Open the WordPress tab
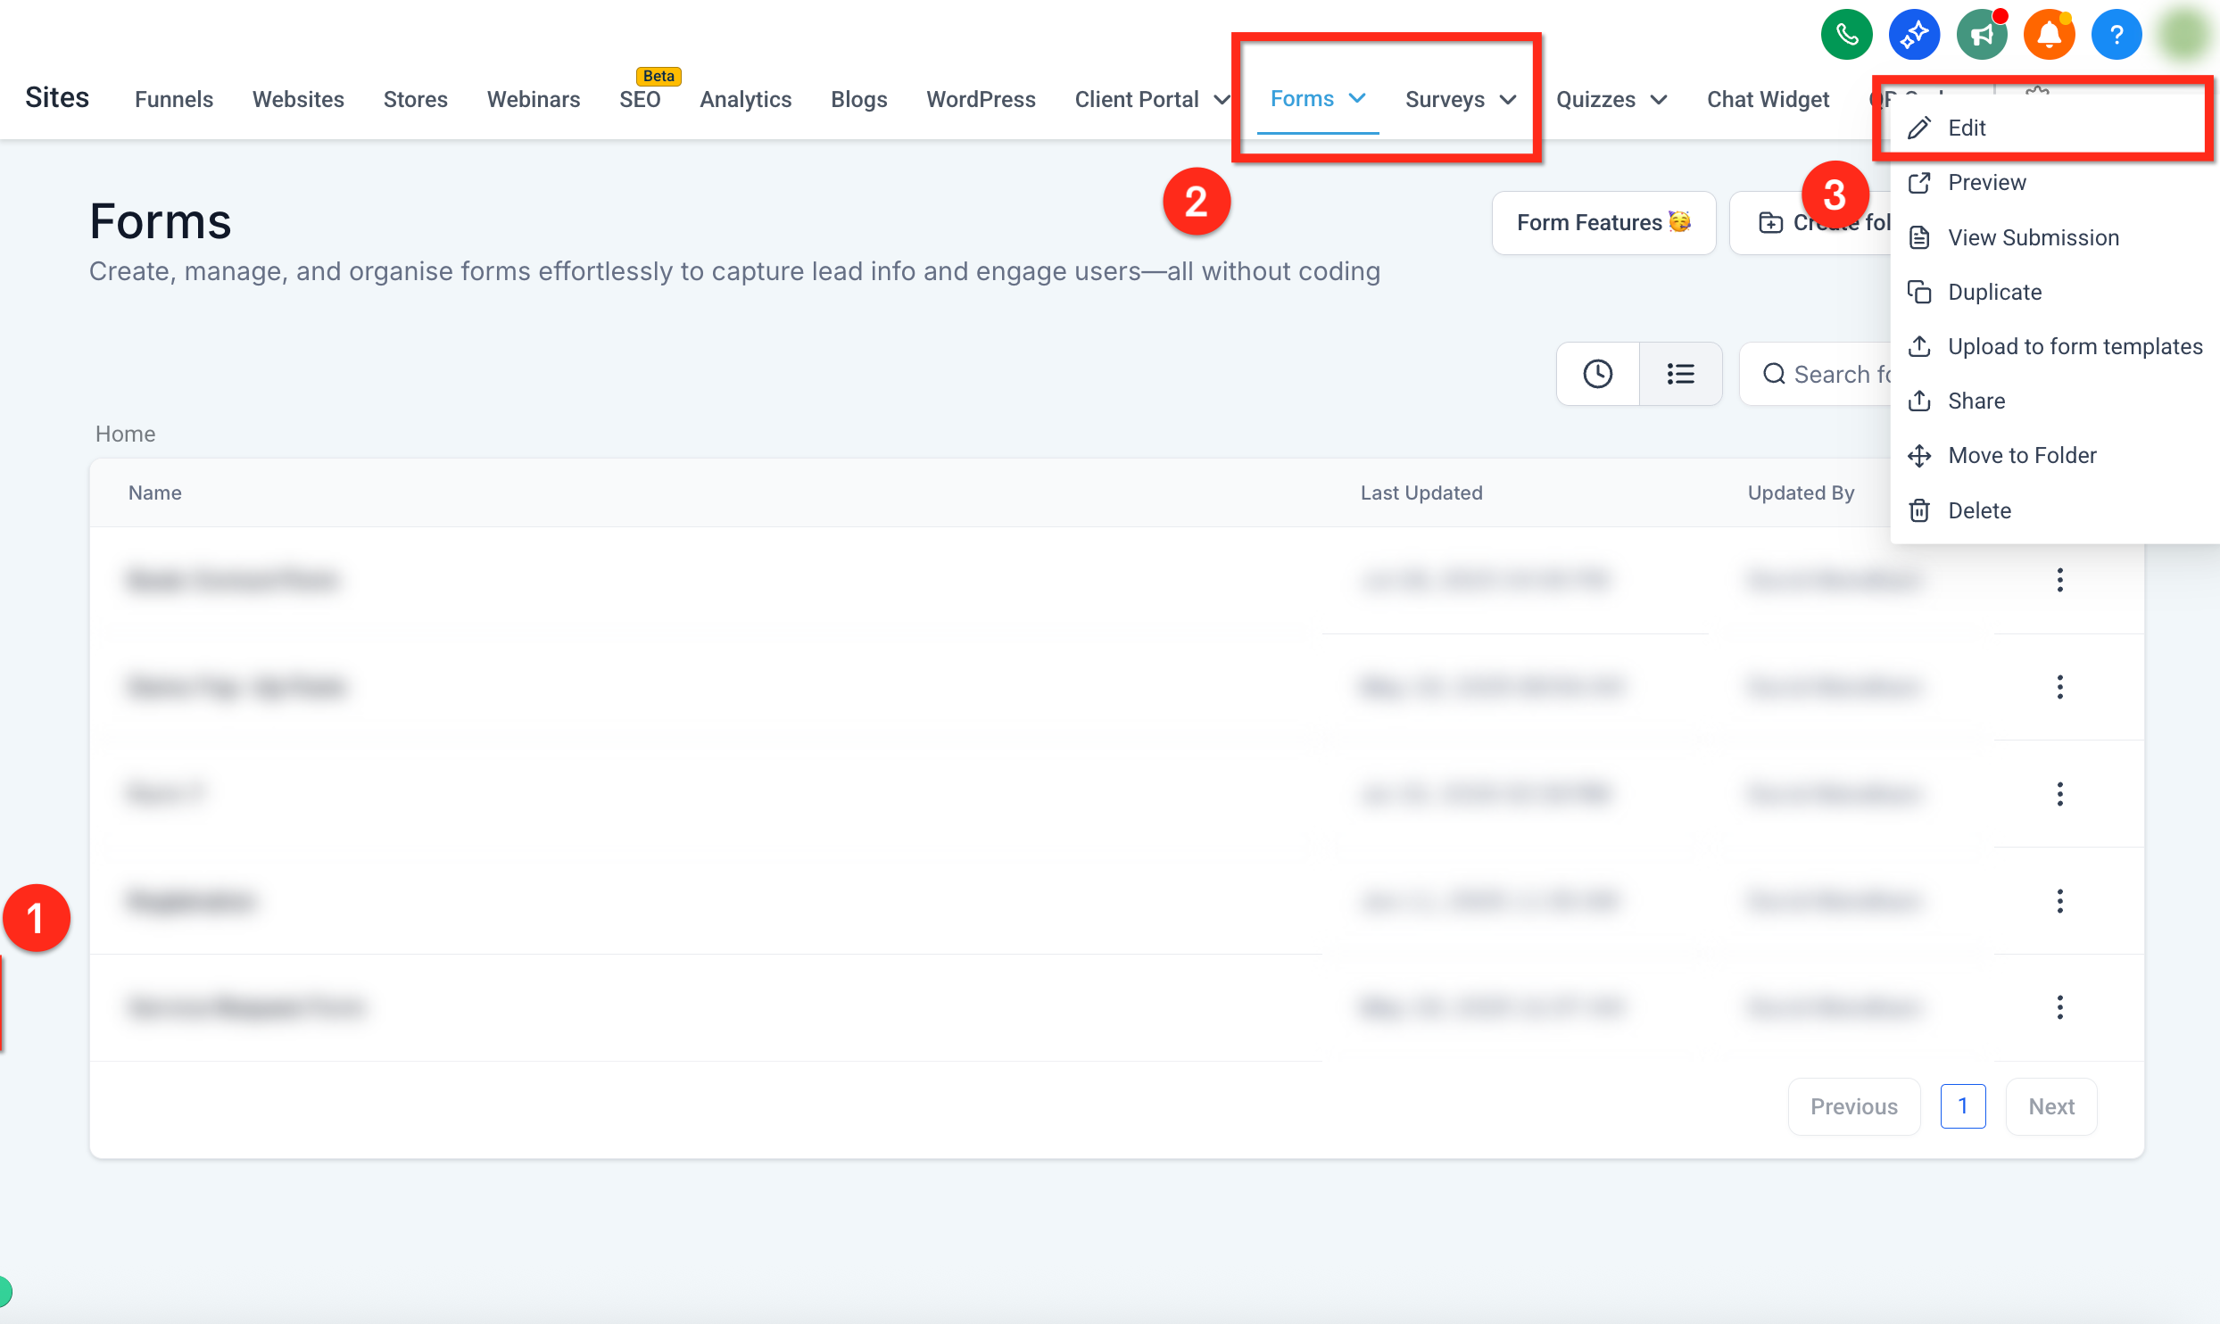 click(981, 99)
